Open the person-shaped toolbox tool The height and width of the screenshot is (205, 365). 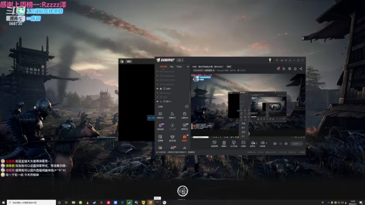coord(172,115)
